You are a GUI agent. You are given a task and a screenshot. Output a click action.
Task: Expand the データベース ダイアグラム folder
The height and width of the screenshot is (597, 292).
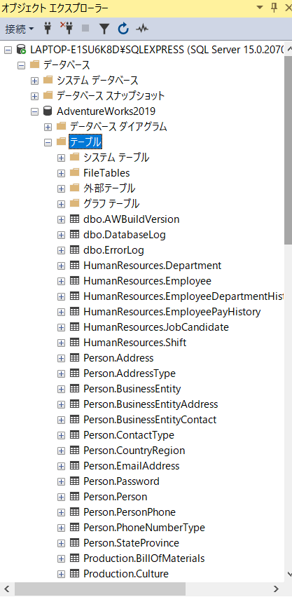pyautogui.click(x=48, y=127)
